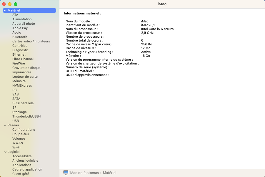Show USB device details

pyautogui.click(x=16, y=121)
